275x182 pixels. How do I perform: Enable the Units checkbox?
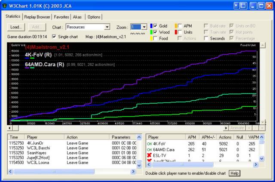pos(180,32)
